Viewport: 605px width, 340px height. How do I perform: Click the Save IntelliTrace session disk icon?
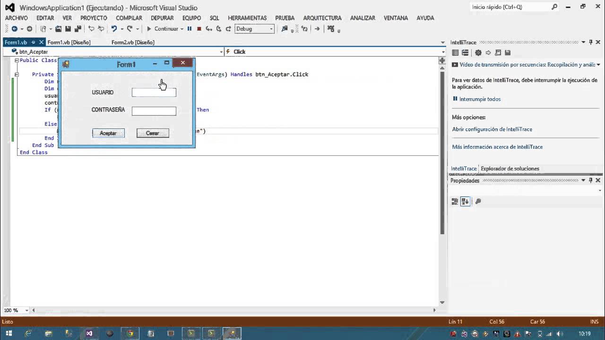pyautogui.click(x=508, y=53)
